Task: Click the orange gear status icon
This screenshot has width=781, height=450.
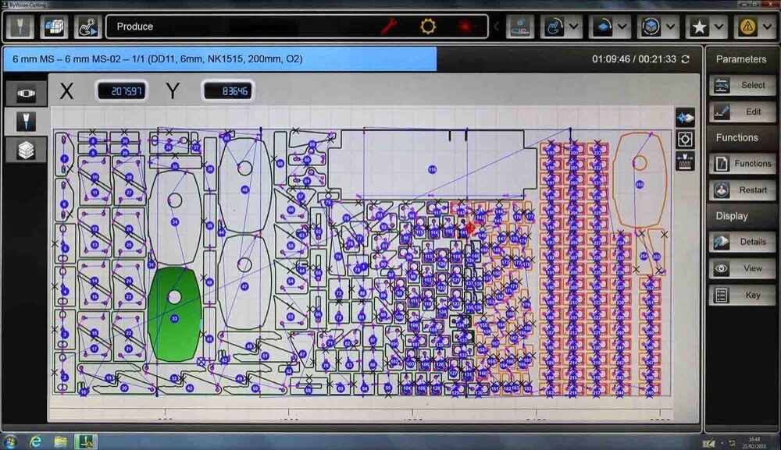Action: pos(428,27)
